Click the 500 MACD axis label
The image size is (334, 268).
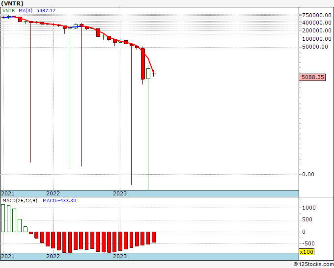(307, 219)
